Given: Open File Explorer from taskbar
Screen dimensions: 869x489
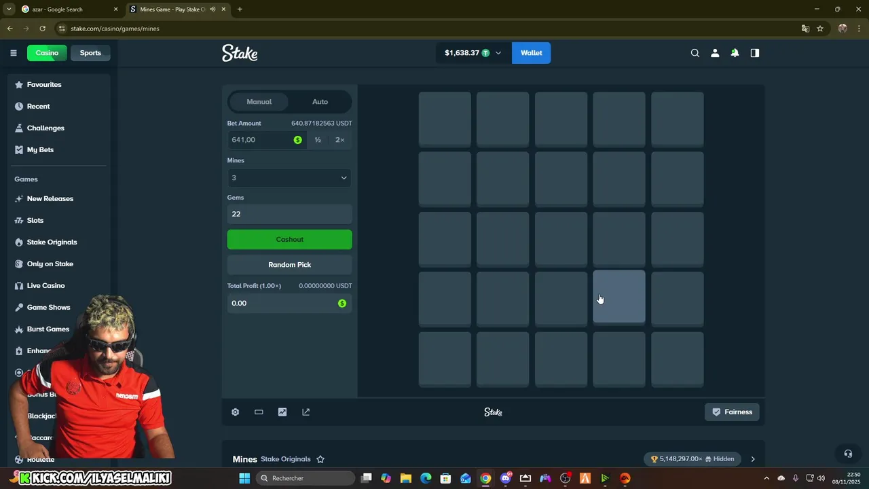Looking at the screenshot, I should pyautogui.click(x=405, y=478).
